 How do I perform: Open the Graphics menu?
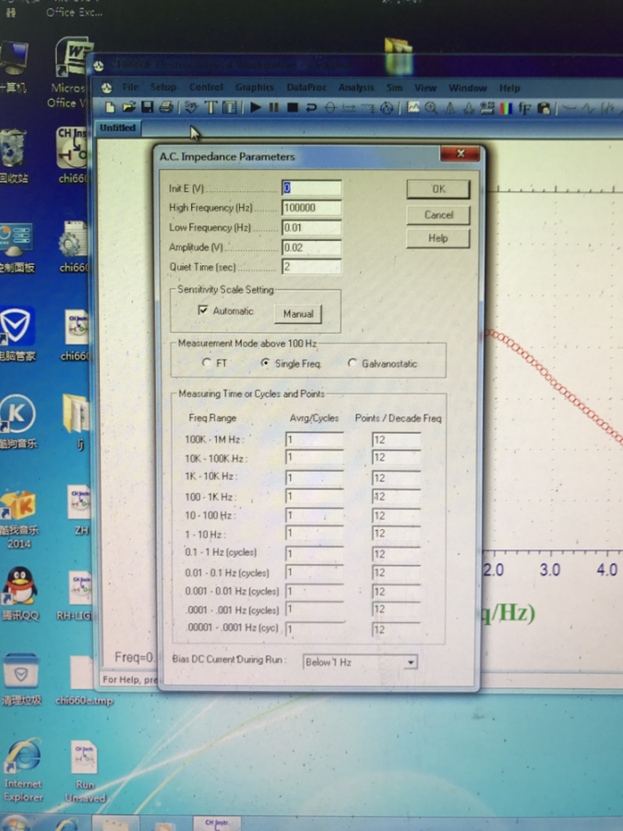click(255, 87)
